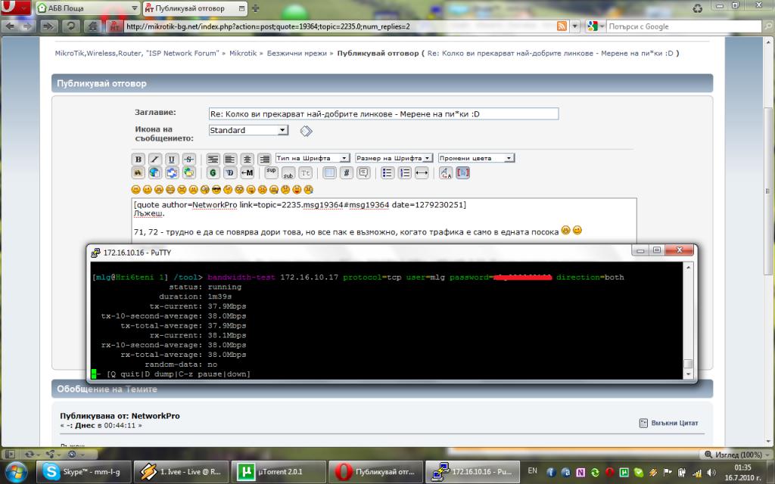The image size is (775, 484).
Task: Toggle bold formatting in the editor
Action: click(139, 159)
